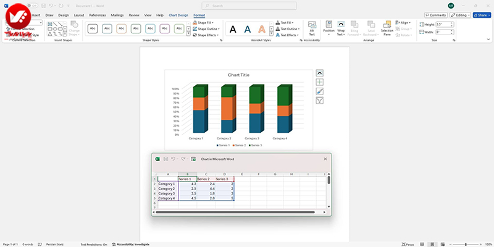The height and width of the screenshot is (247, 494).
Task: Click Edit Data in Excel icon
Action: coord(193,159)
